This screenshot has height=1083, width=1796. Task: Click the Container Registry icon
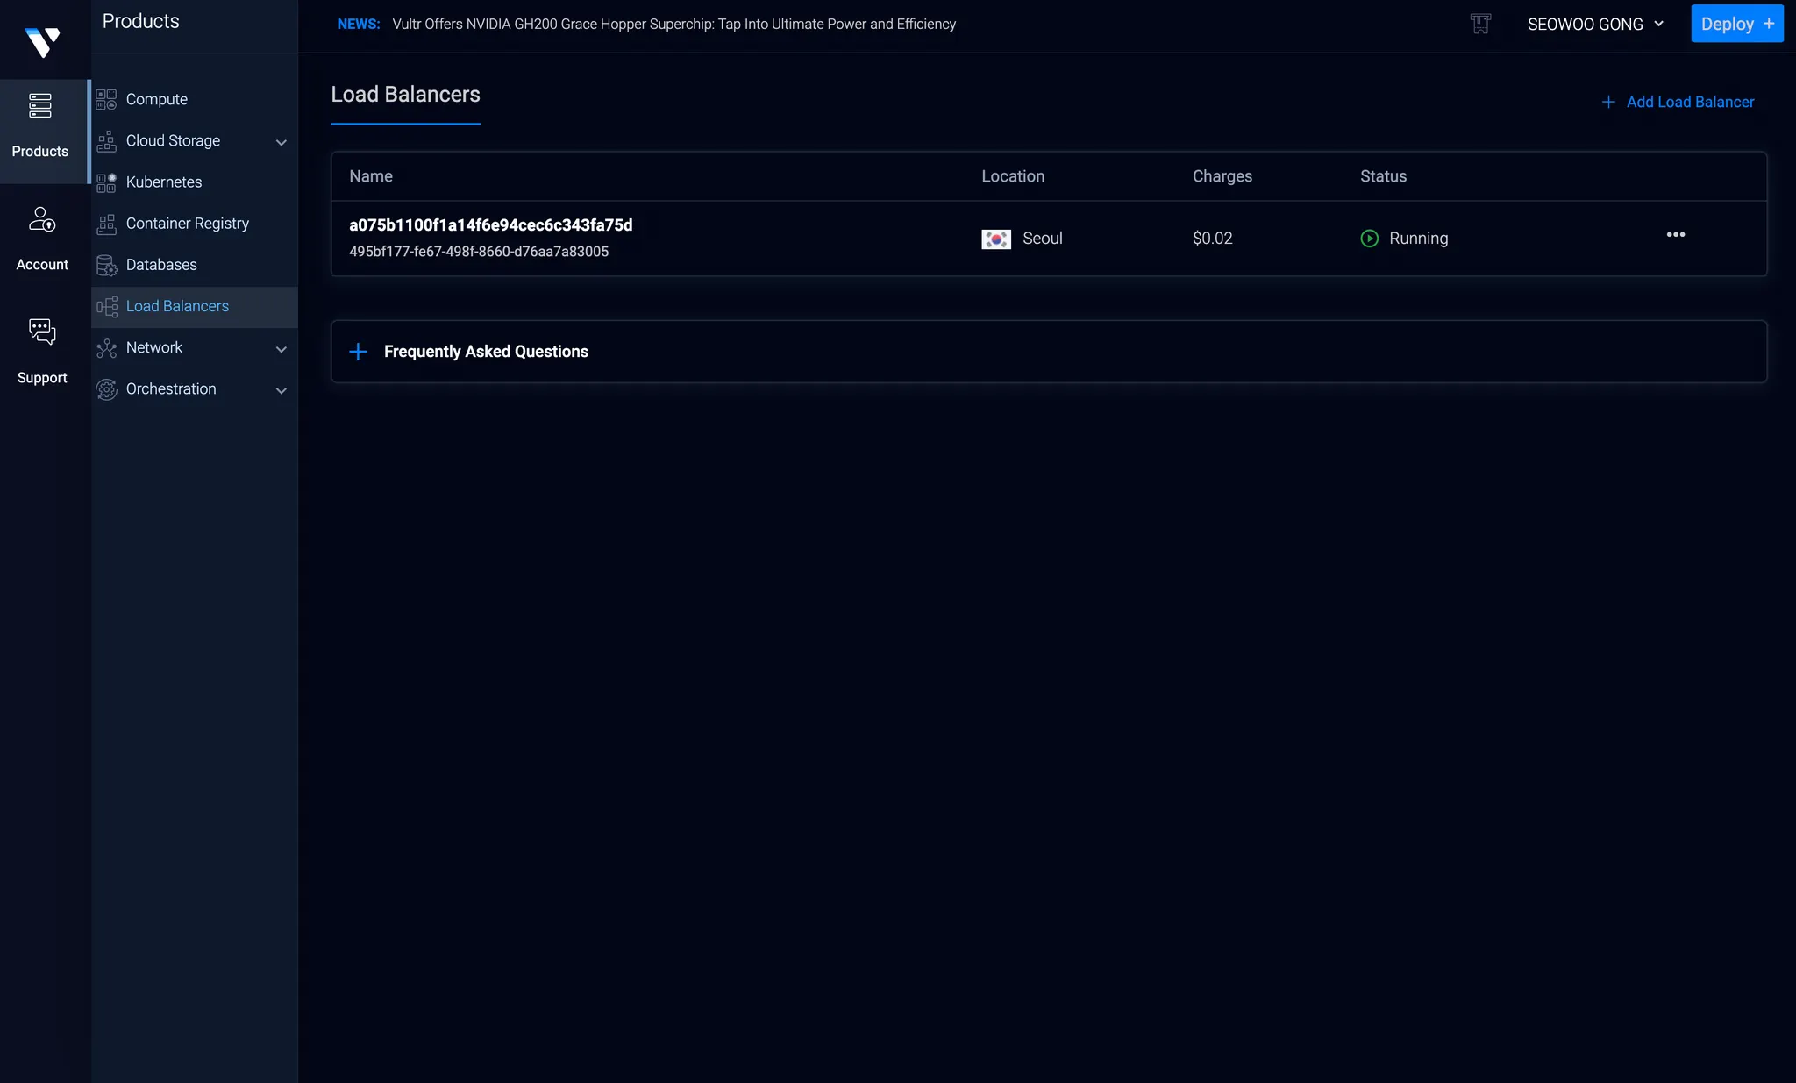(x=106, y=224)
